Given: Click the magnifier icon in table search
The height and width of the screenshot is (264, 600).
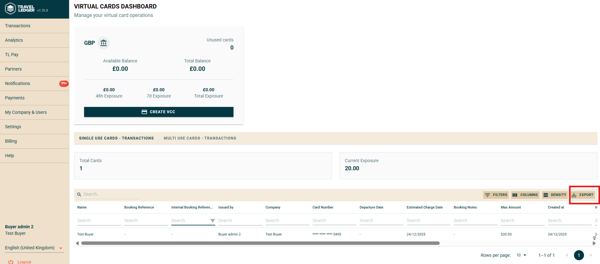Looking at the screenshot, I should click(79, 194).
